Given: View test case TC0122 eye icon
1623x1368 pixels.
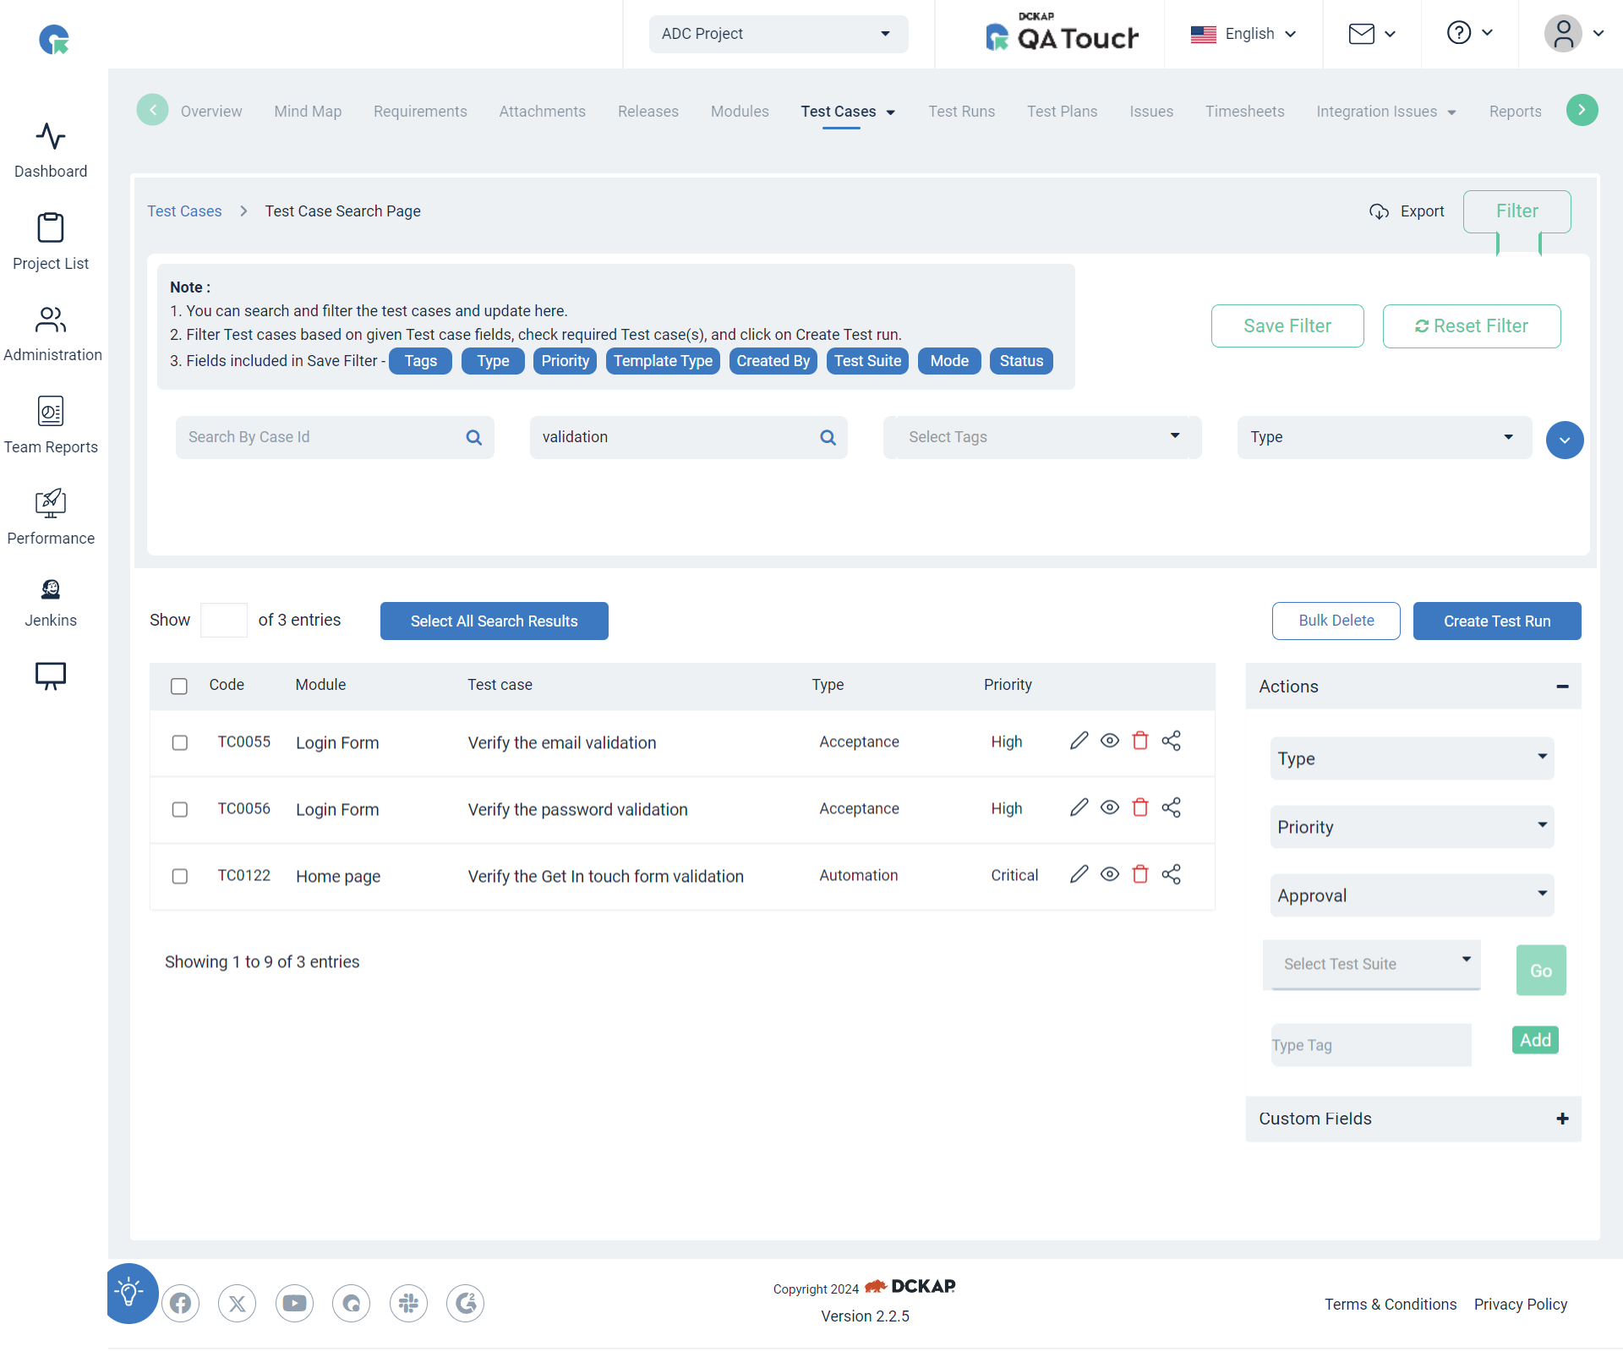Looking at the screenshot, I should 1110,874.
